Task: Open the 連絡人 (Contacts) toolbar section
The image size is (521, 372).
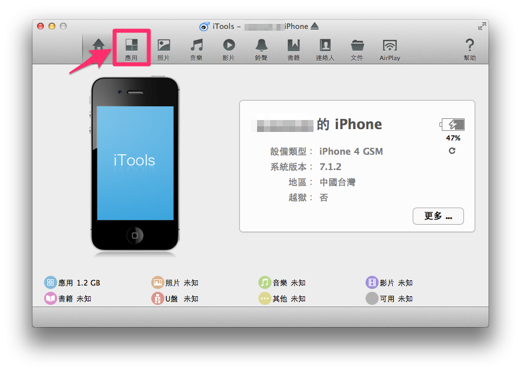Action: coord(325,49)
